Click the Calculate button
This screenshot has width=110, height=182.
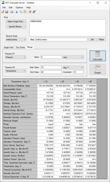[x=98, y=56]
